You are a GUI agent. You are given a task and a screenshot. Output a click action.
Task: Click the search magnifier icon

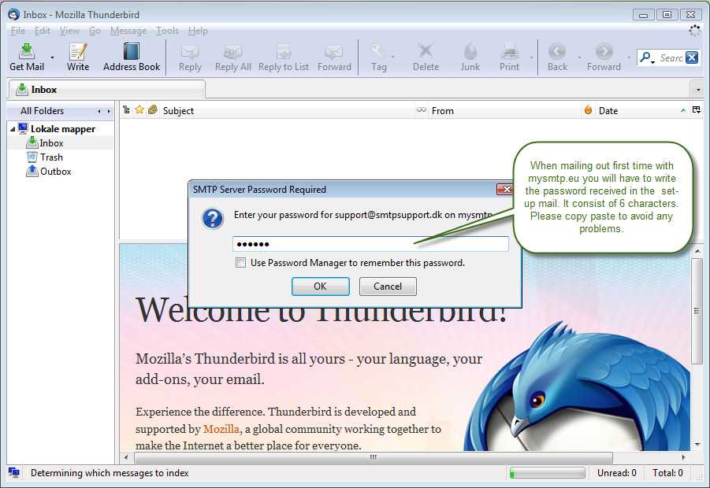click(x=645, y=57)
